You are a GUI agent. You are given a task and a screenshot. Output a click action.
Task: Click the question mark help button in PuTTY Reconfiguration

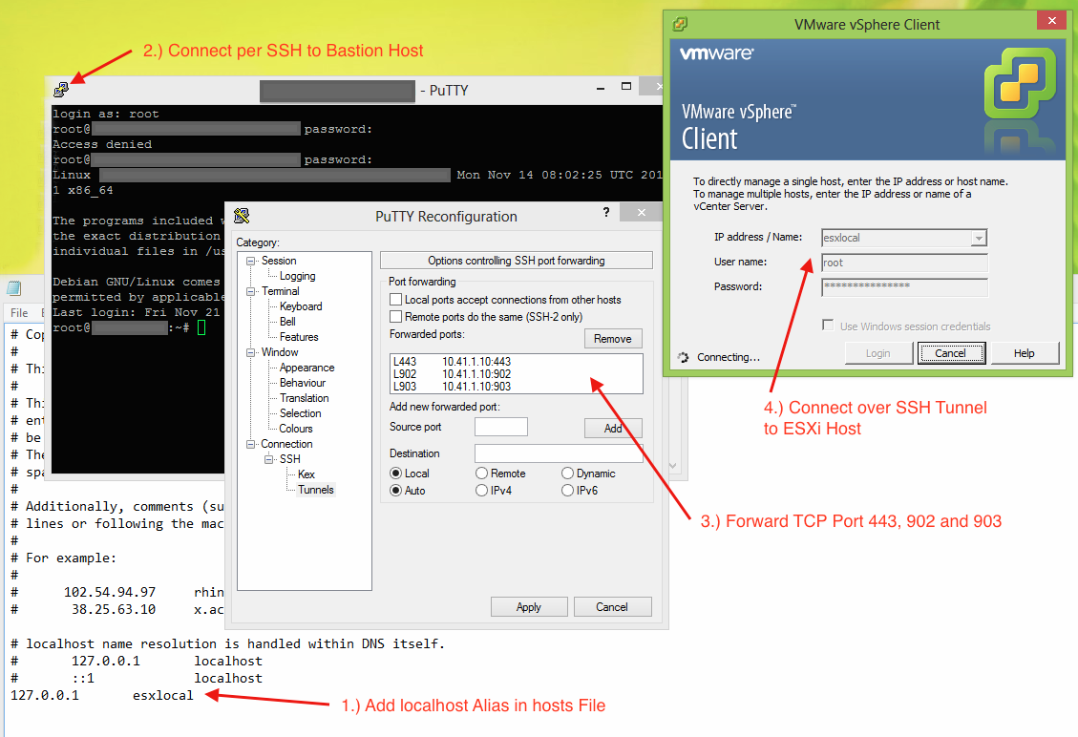tap(605, 212)
